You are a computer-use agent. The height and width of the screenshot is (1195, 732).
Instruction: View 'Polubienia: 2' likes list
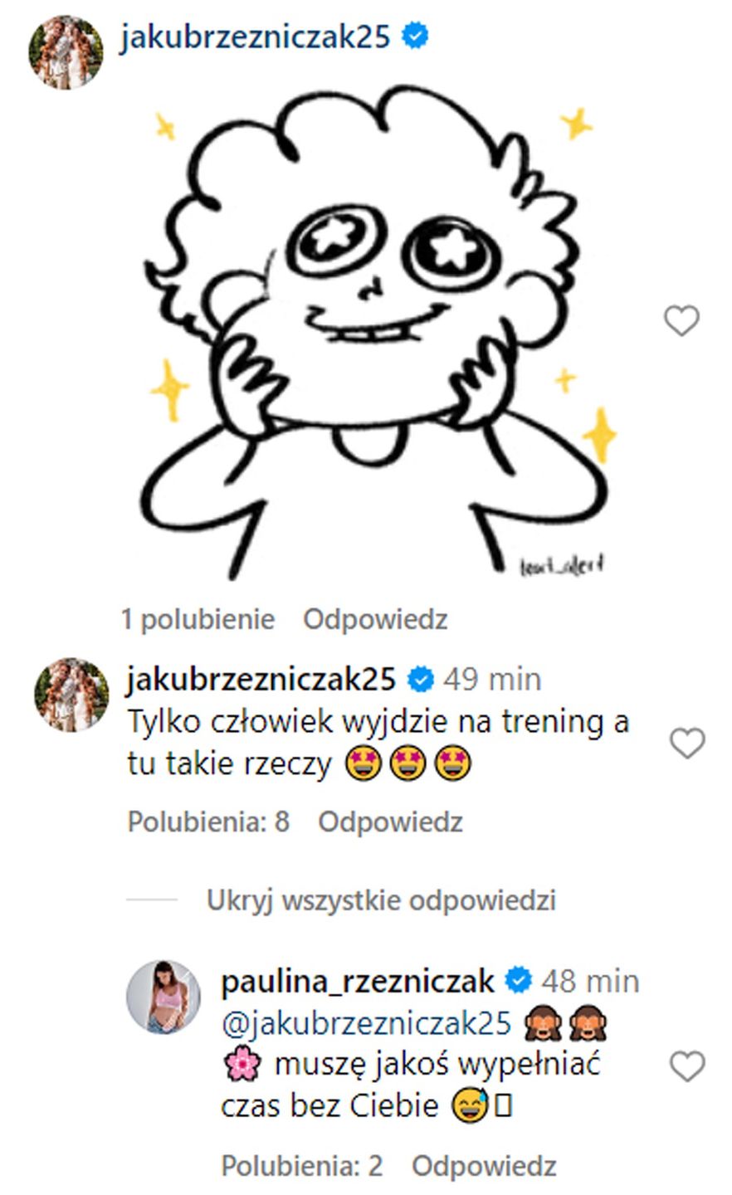click(x=302, y=1166)
